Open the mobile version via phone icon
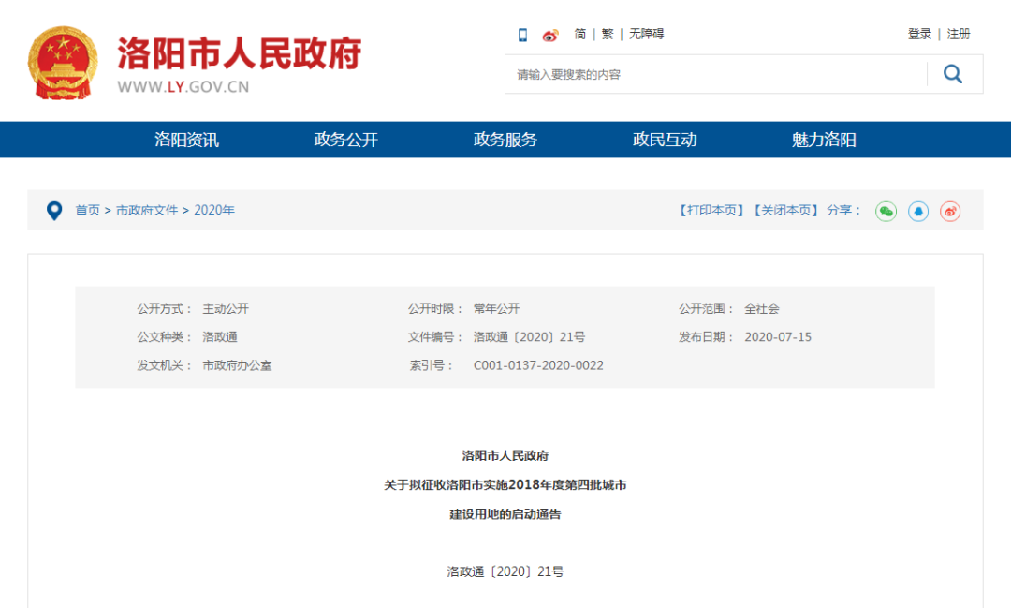This screenshot has width=1011, height=608. (x=522, y=35)
